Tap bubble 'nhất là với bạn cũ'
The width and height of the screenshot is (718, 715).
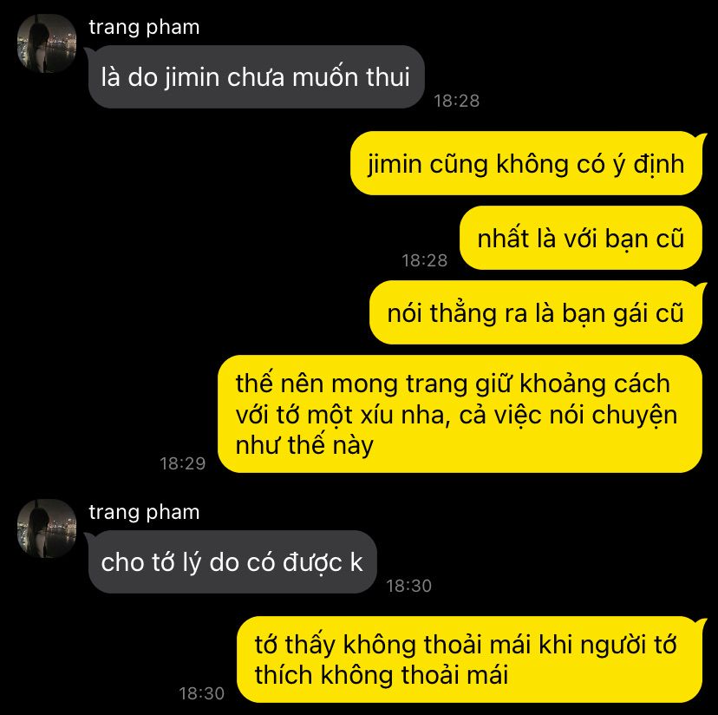coord(581,238)
